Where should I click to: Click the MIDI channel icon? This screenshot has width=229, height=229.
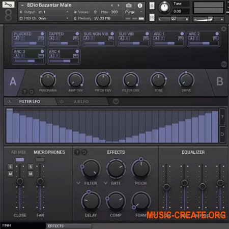click(21, 18)
